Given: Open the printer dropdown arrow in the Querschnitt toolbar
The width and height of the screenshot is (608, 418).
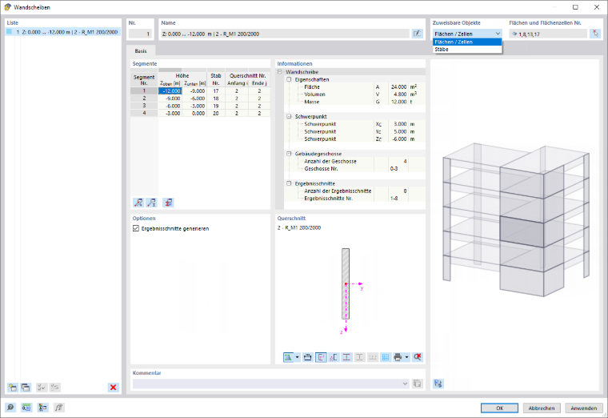Looking at the screenshot, I should (x=406, y=357).
